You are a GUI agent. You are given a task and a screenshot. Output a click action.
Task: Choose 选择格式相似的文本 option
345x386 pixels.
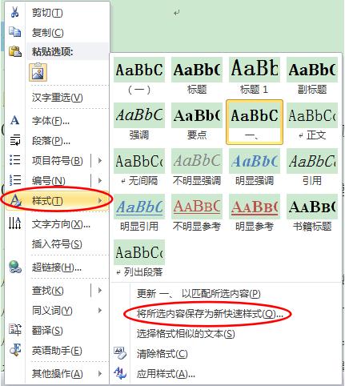pyautogui.click(x=186, y=334)
